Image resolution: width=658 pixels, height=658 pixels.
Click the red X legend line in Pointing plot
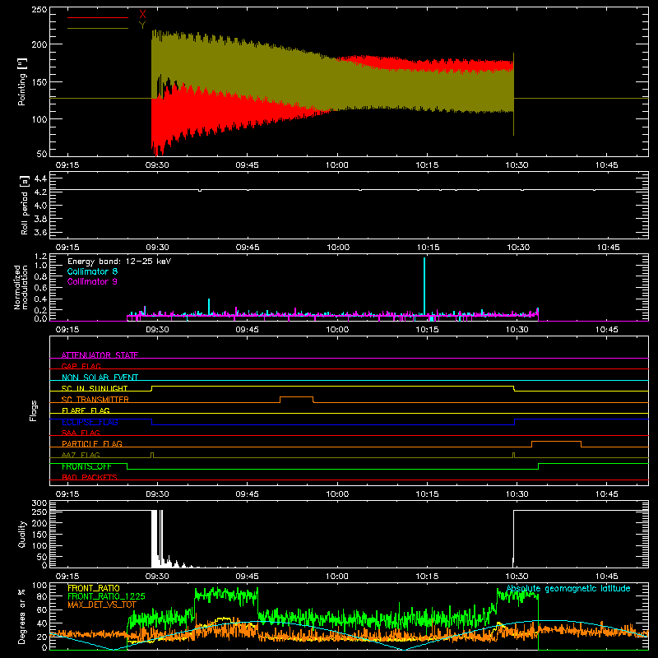(x=98, y=17)
